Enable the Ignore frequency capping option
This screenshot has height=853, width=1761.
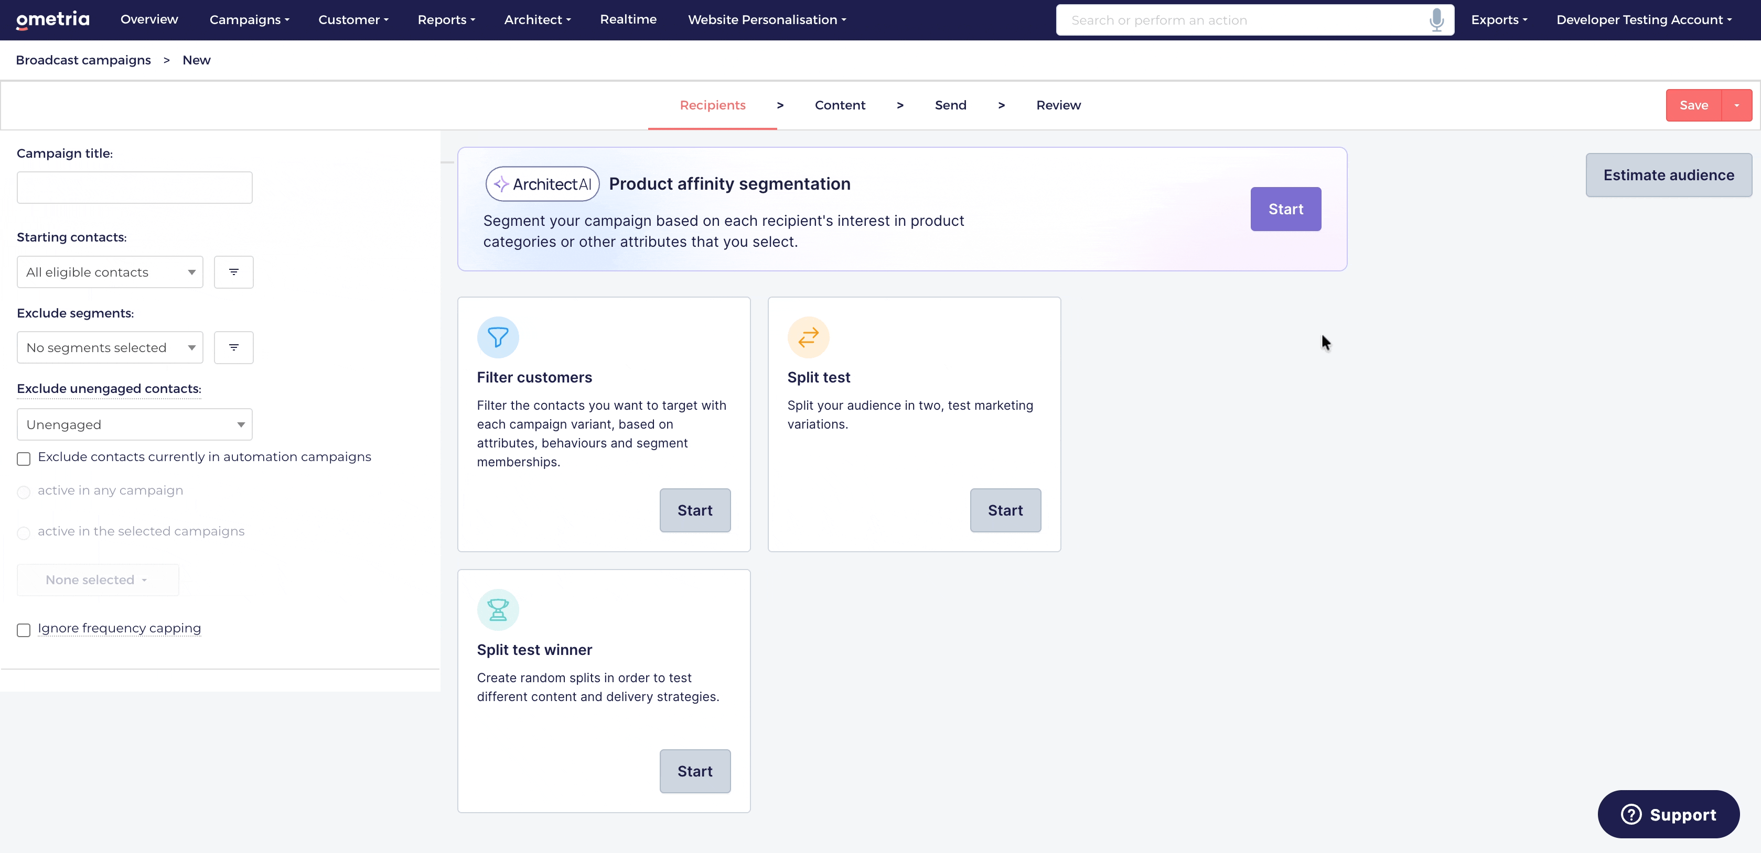[23, 630]
